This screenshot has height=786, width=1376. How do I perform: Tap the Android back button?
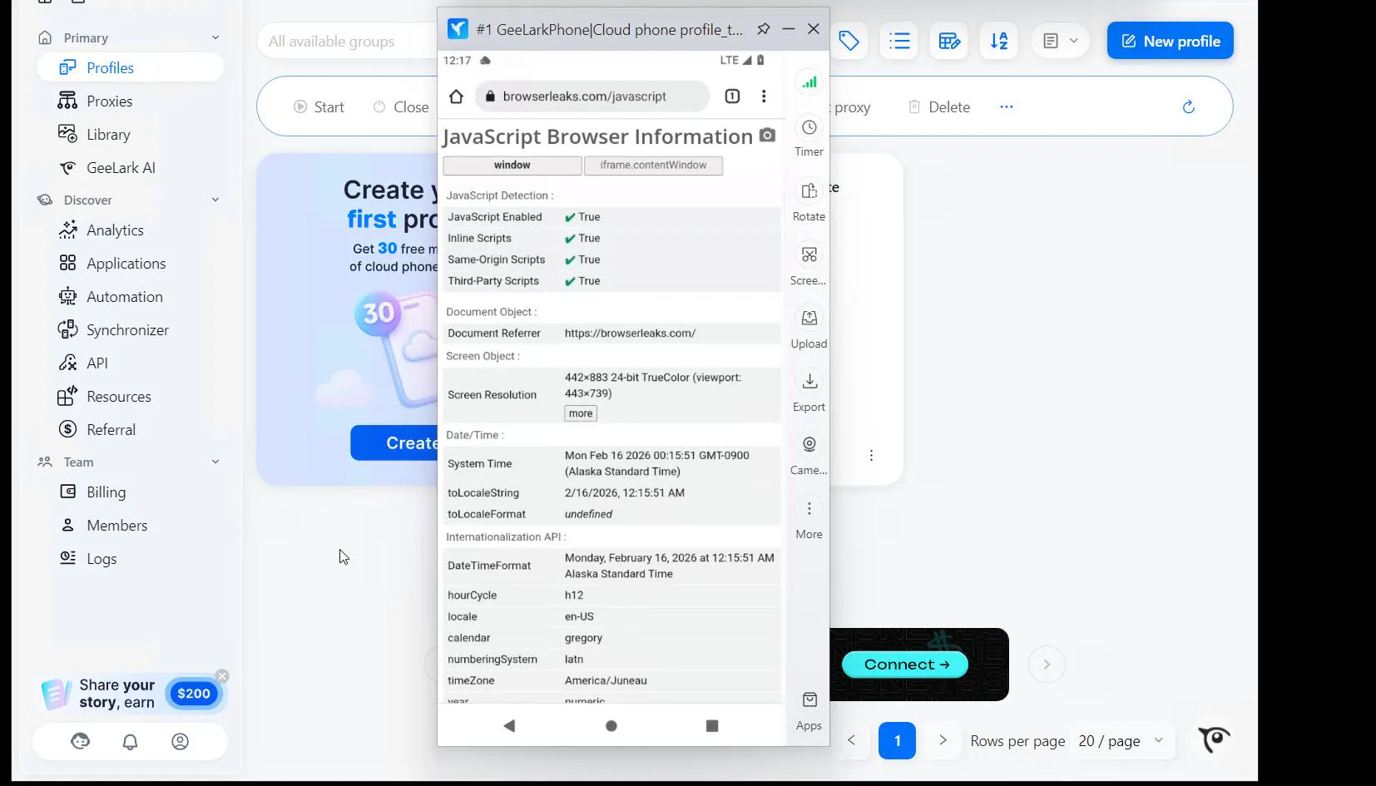(510, 726)
